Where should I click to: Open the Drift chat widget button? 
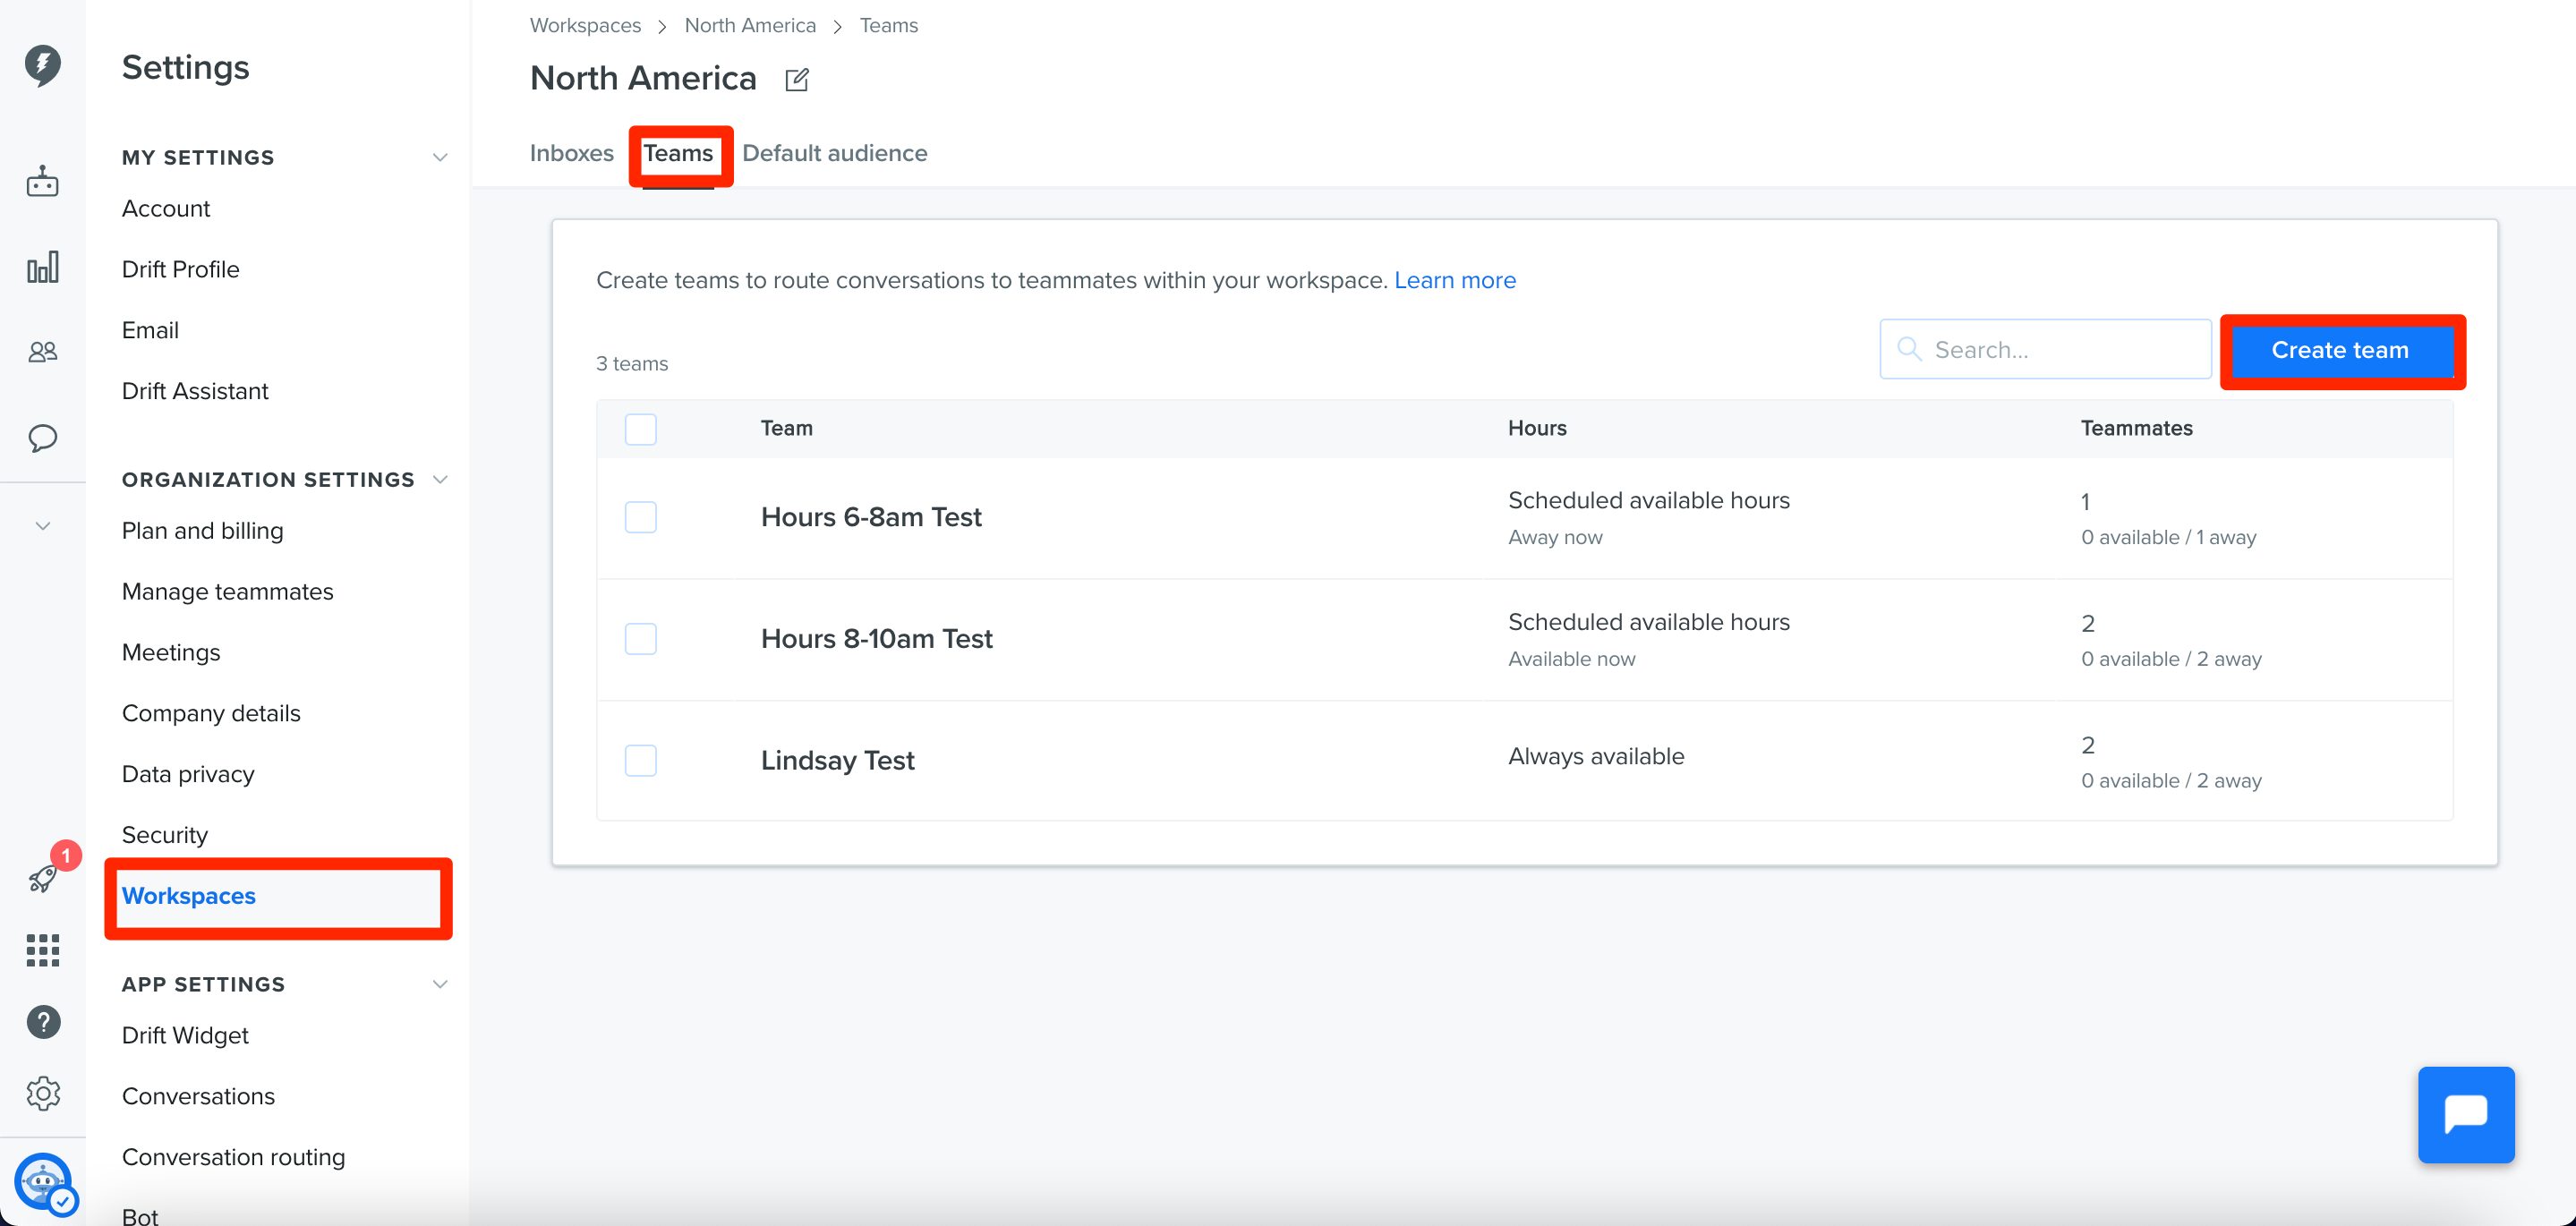click(x=2466, y=1114)
